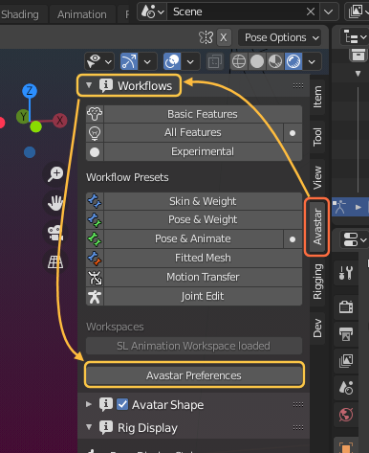Toggle the camera view icon
The image size is (369, 453).
[x=55, y=233]
